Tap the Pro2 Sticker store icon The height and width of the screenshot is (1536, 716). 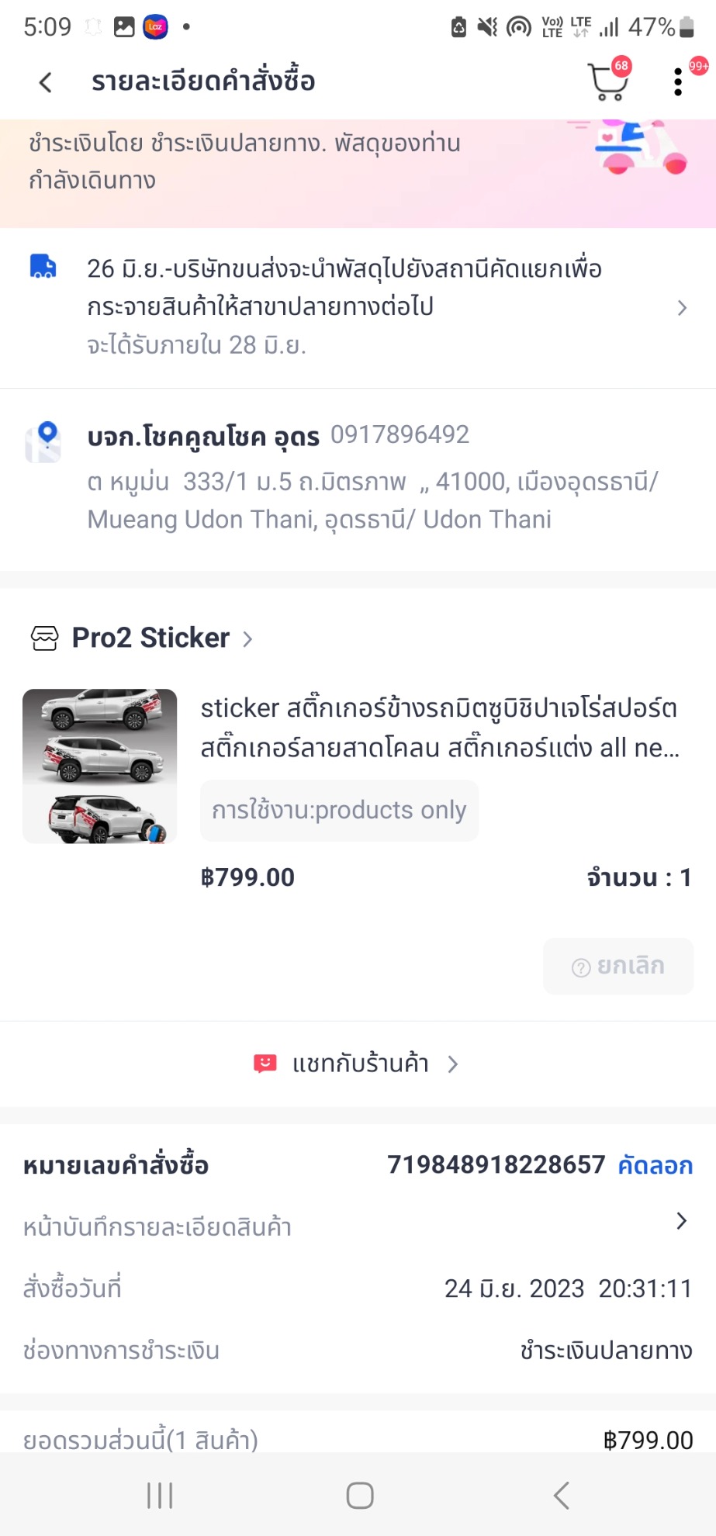point(44,638)
